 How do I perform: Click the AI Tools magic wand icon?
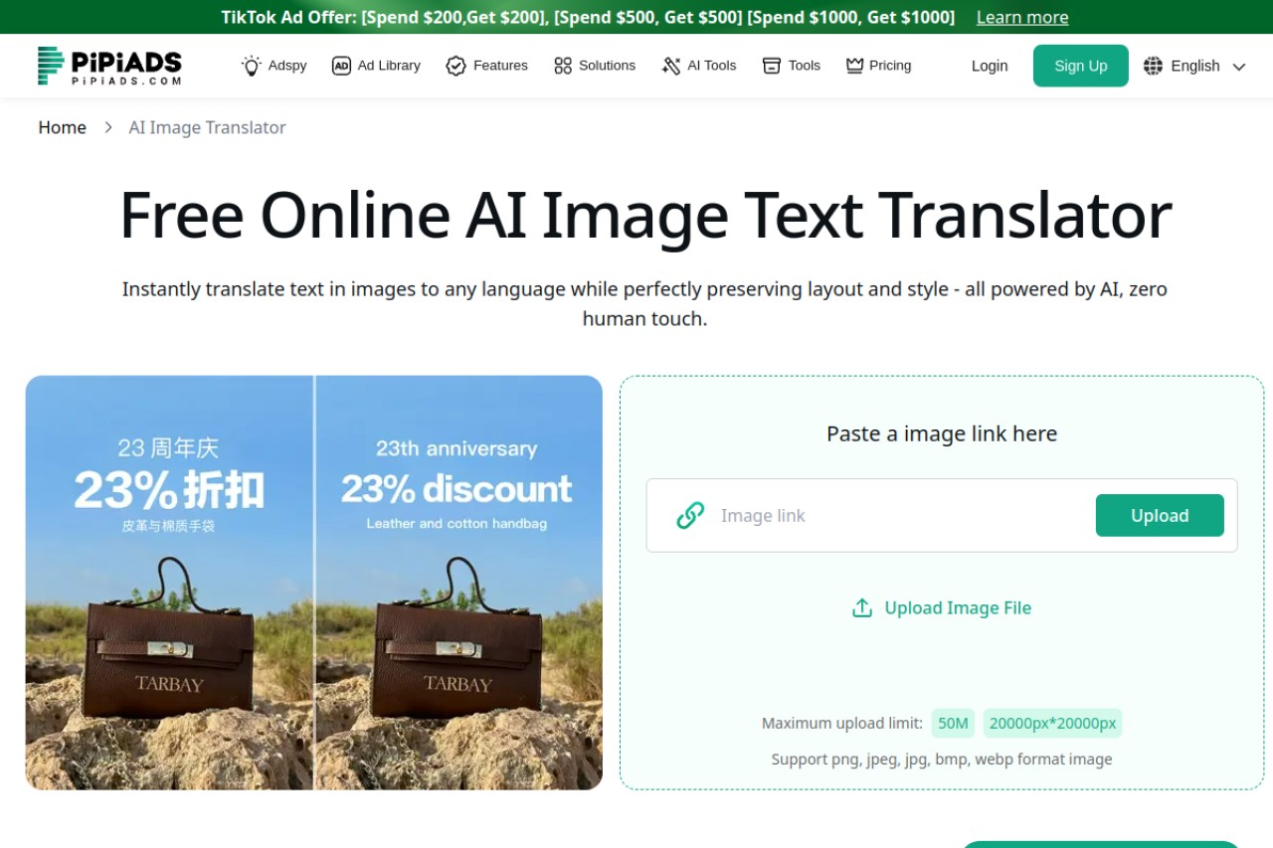point(671,66)
